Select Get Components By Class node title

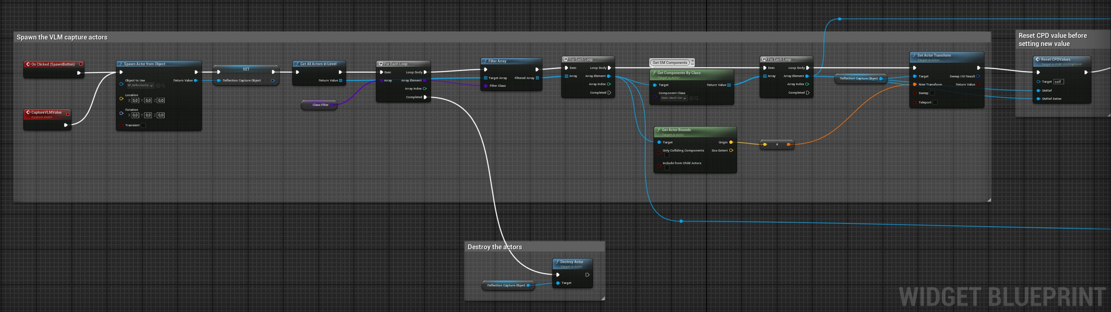[679, 73]
